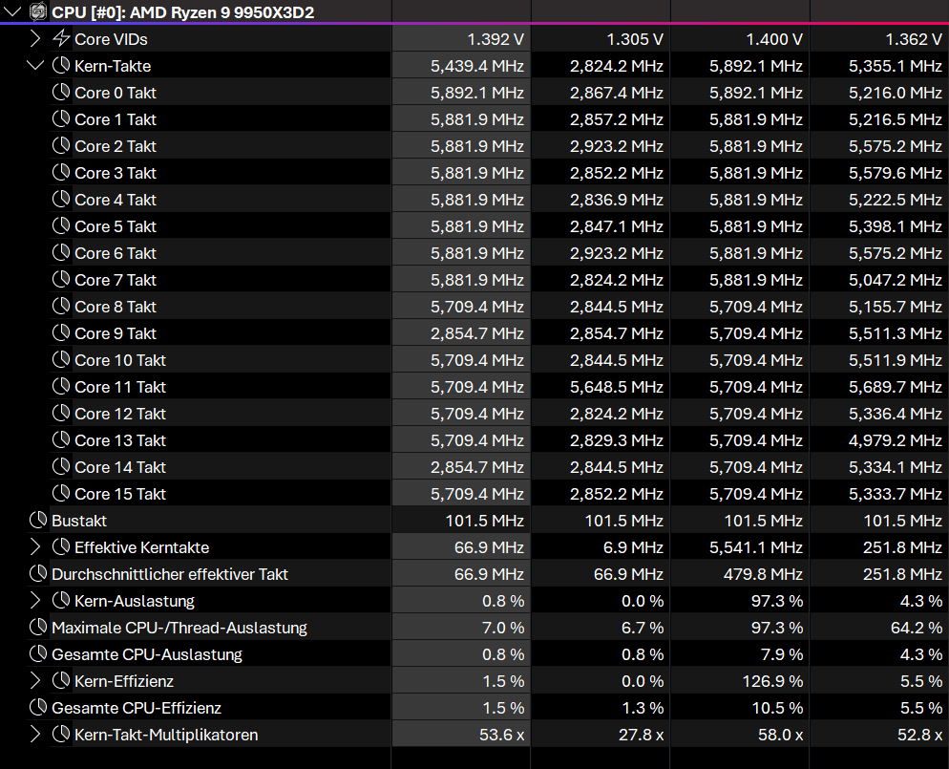
Task: Click the clock icon of Core 2 Takt
Action: tap(61, 145)
